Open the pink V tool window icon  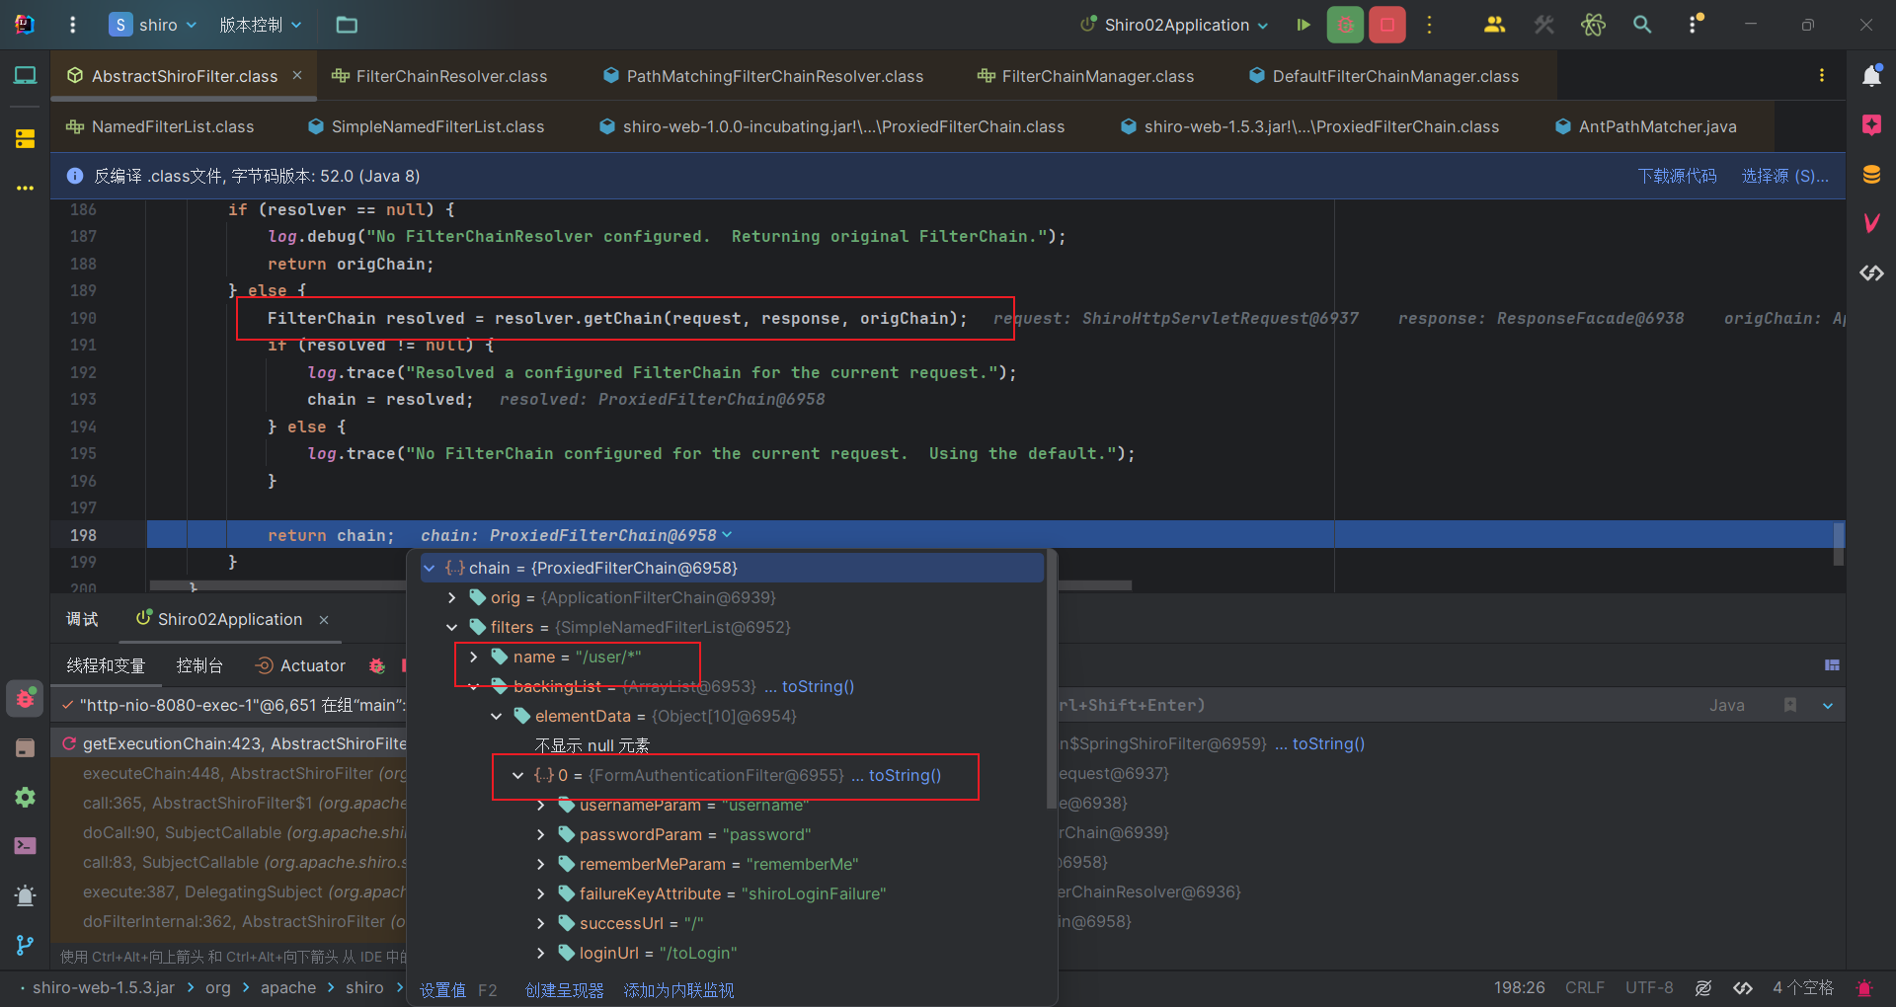(1871, 223)
